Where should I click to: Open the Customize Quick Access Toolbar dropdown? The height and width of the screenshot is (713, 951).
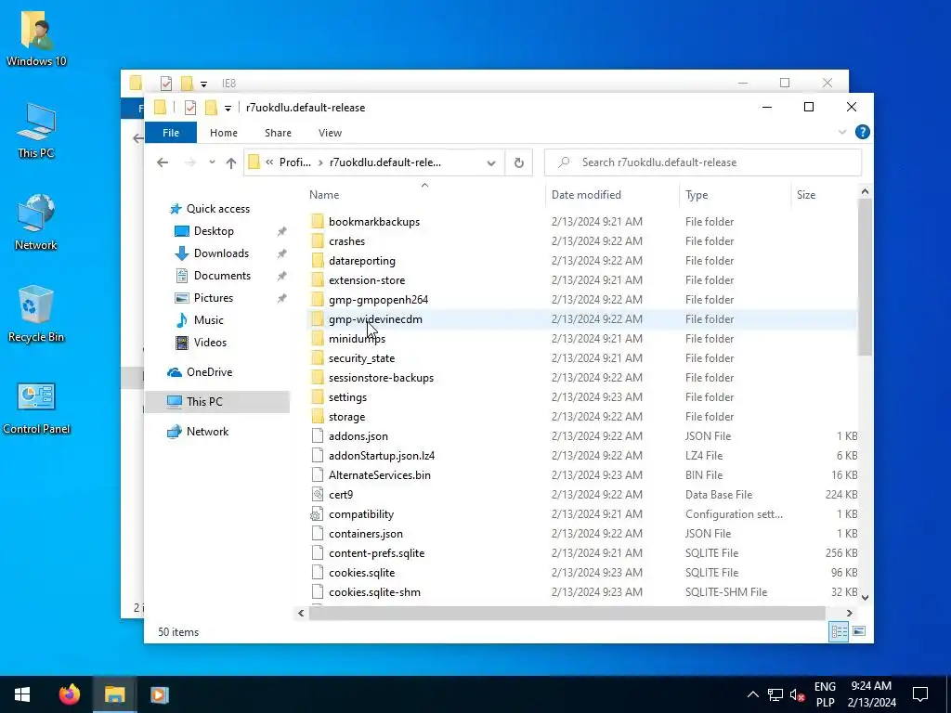(228, 109)
